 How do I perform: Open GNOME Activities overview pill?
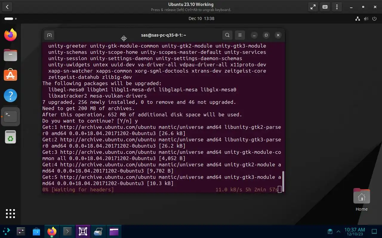[x=10, y=19]
